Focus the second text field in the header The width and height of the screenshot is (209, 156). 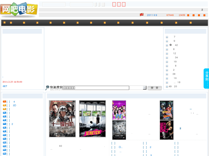81,4
